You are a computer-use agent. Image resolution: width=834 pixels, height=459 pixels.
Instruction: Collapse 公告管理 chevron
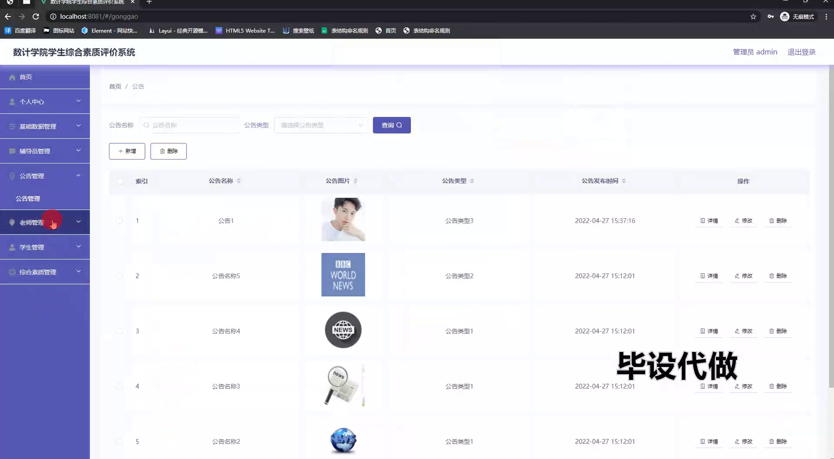click(79, 176)
